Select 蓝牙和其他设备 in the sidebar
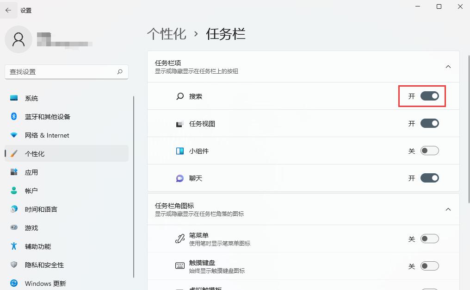The height and width of the screenshot is (290, 470). point(47,116)
